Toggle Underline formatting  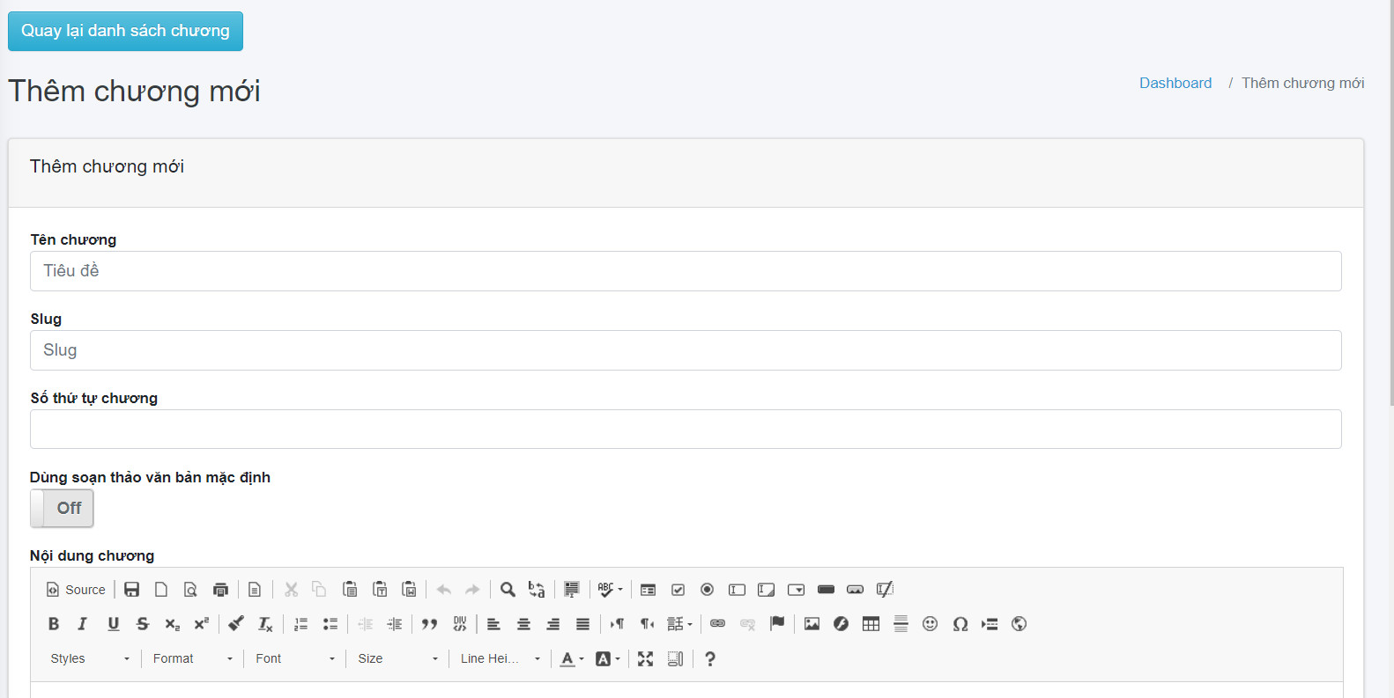tap(113, 624)
